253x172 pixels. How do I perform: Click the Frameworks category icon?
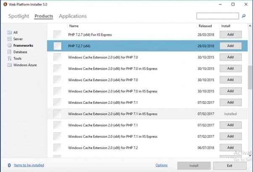tap(9, 45)
